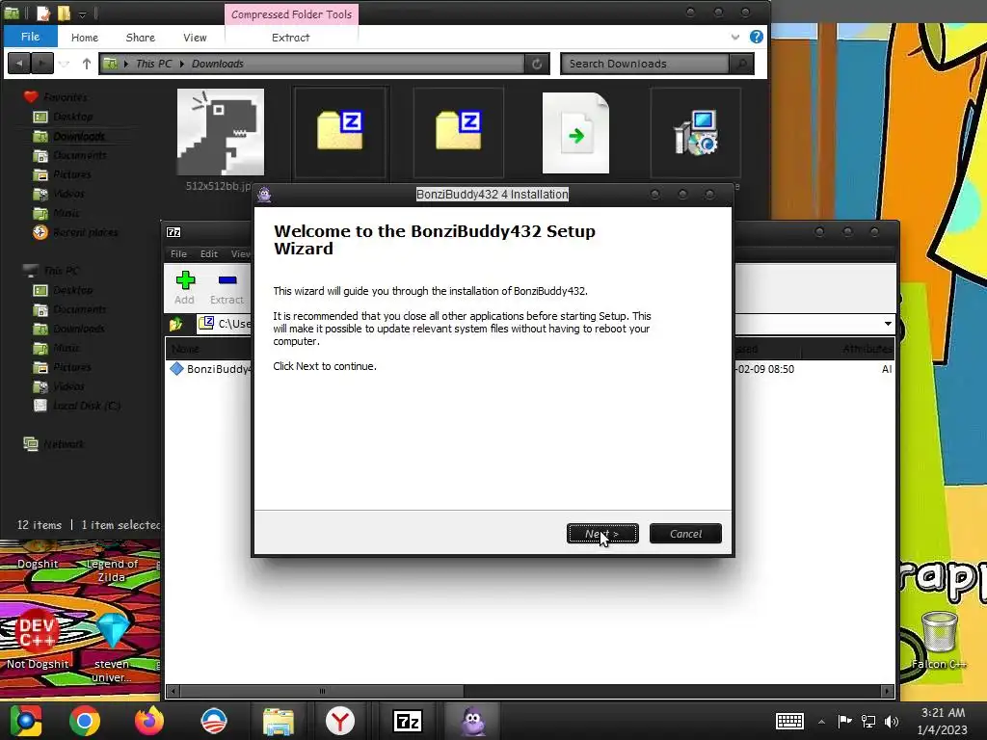Open Local Disk (C:) in navigation pane

86,406
